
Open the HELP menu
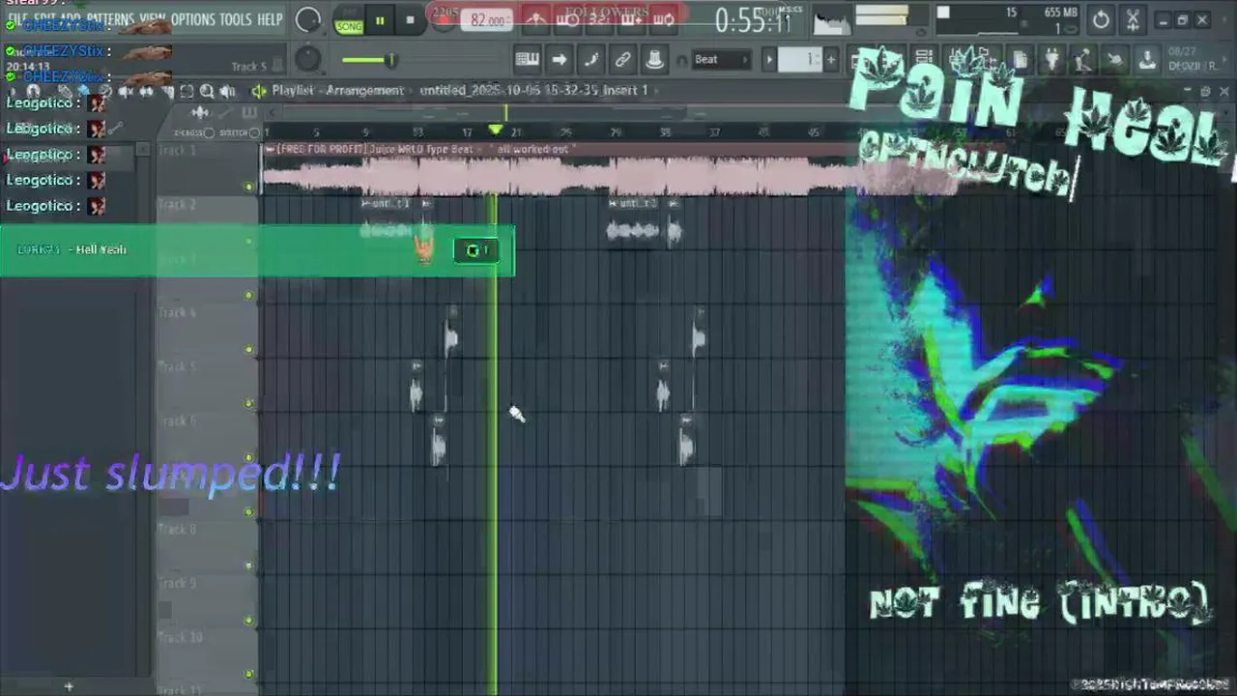270,19
